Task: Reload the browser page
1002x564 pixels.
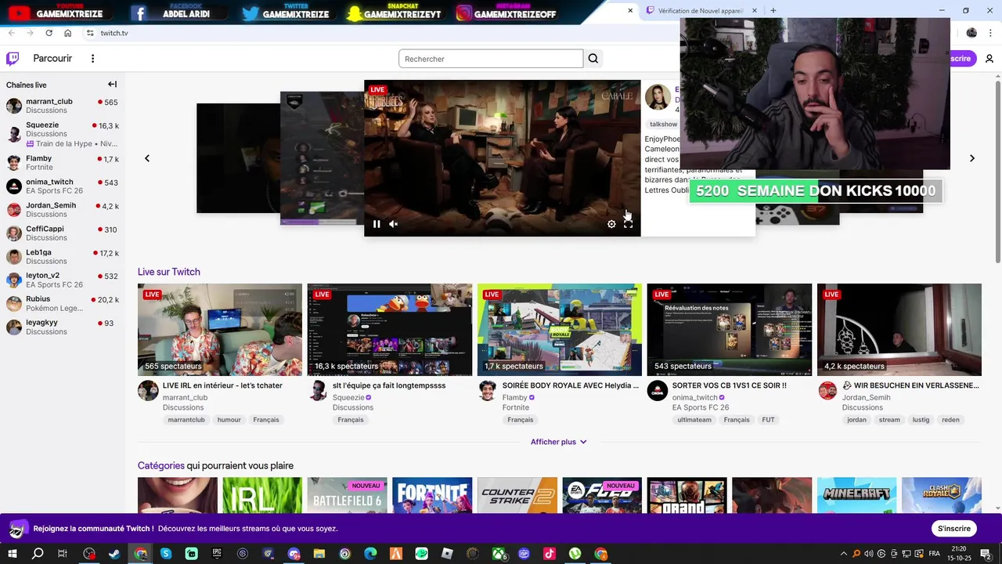Action: click(x=49, y=33)
